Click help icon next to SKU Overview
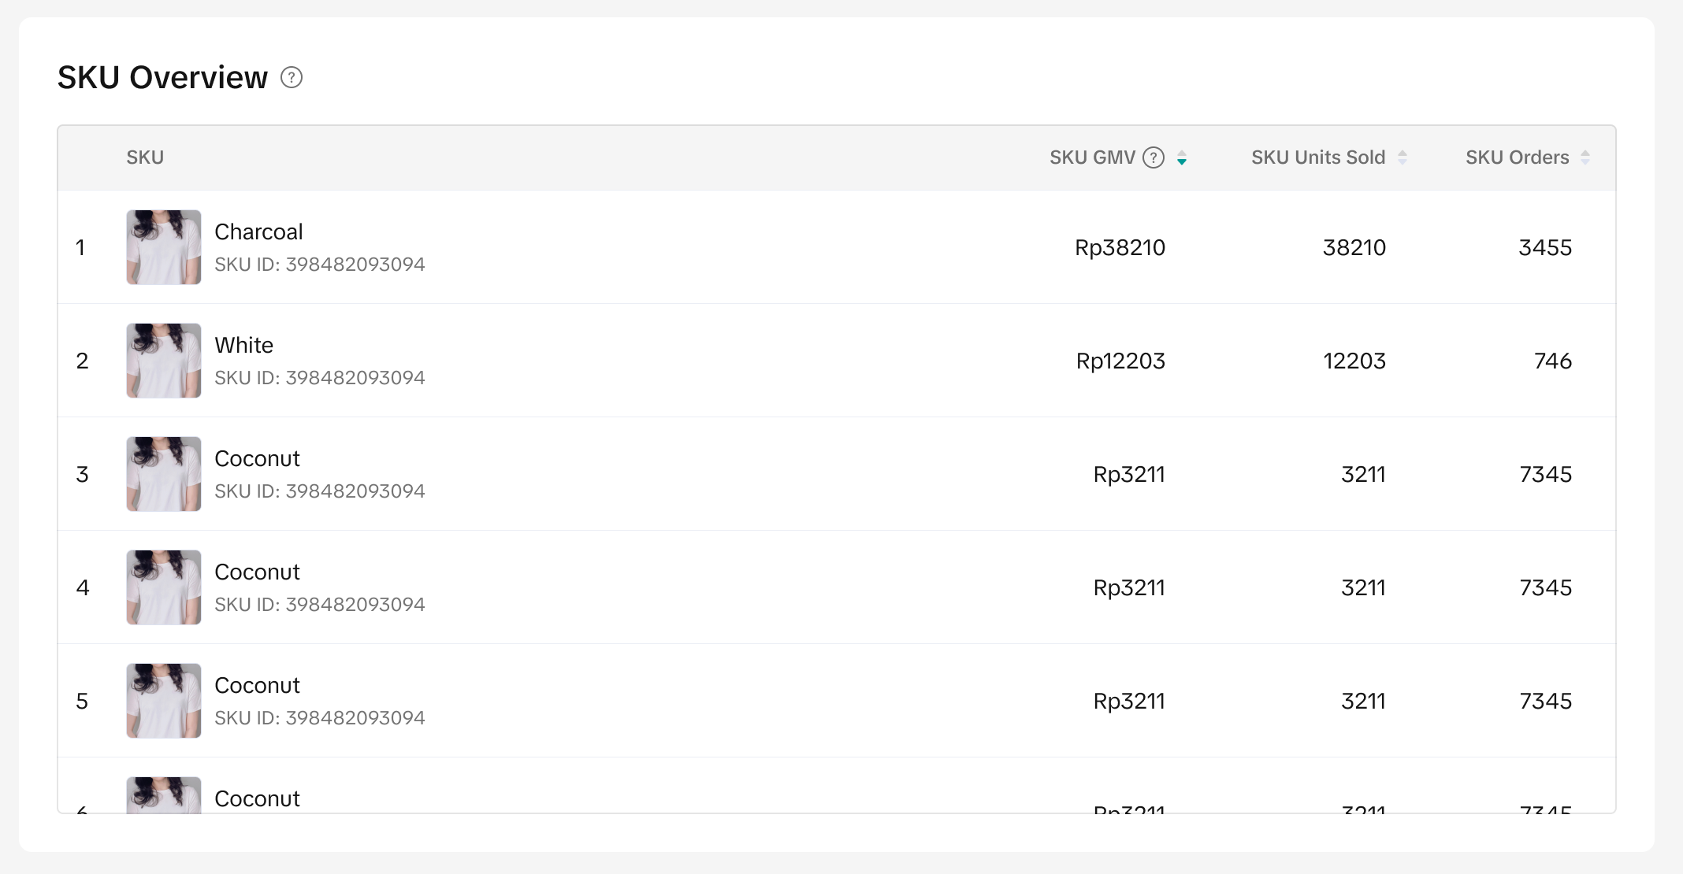The image size is (1683, 874). [x=292, y=78]
